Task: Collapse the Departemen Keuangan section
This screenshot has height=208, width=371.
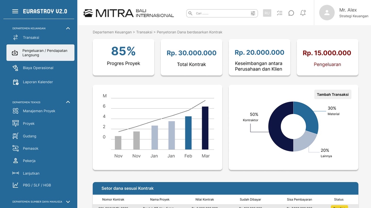Action: [x=68, y=29]
